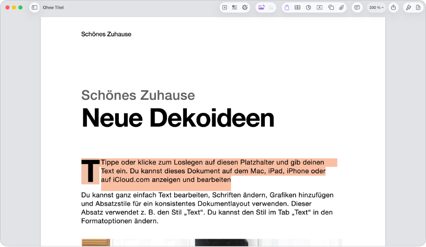
Task: Click the green full-screen window button
Action: (20, 8)
